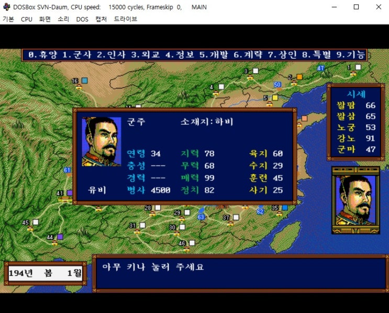Image resolution: width=389 pixels, height=313 pixels.
Task: Click the blue 62 region label
Action: click(x=260, y=211)
